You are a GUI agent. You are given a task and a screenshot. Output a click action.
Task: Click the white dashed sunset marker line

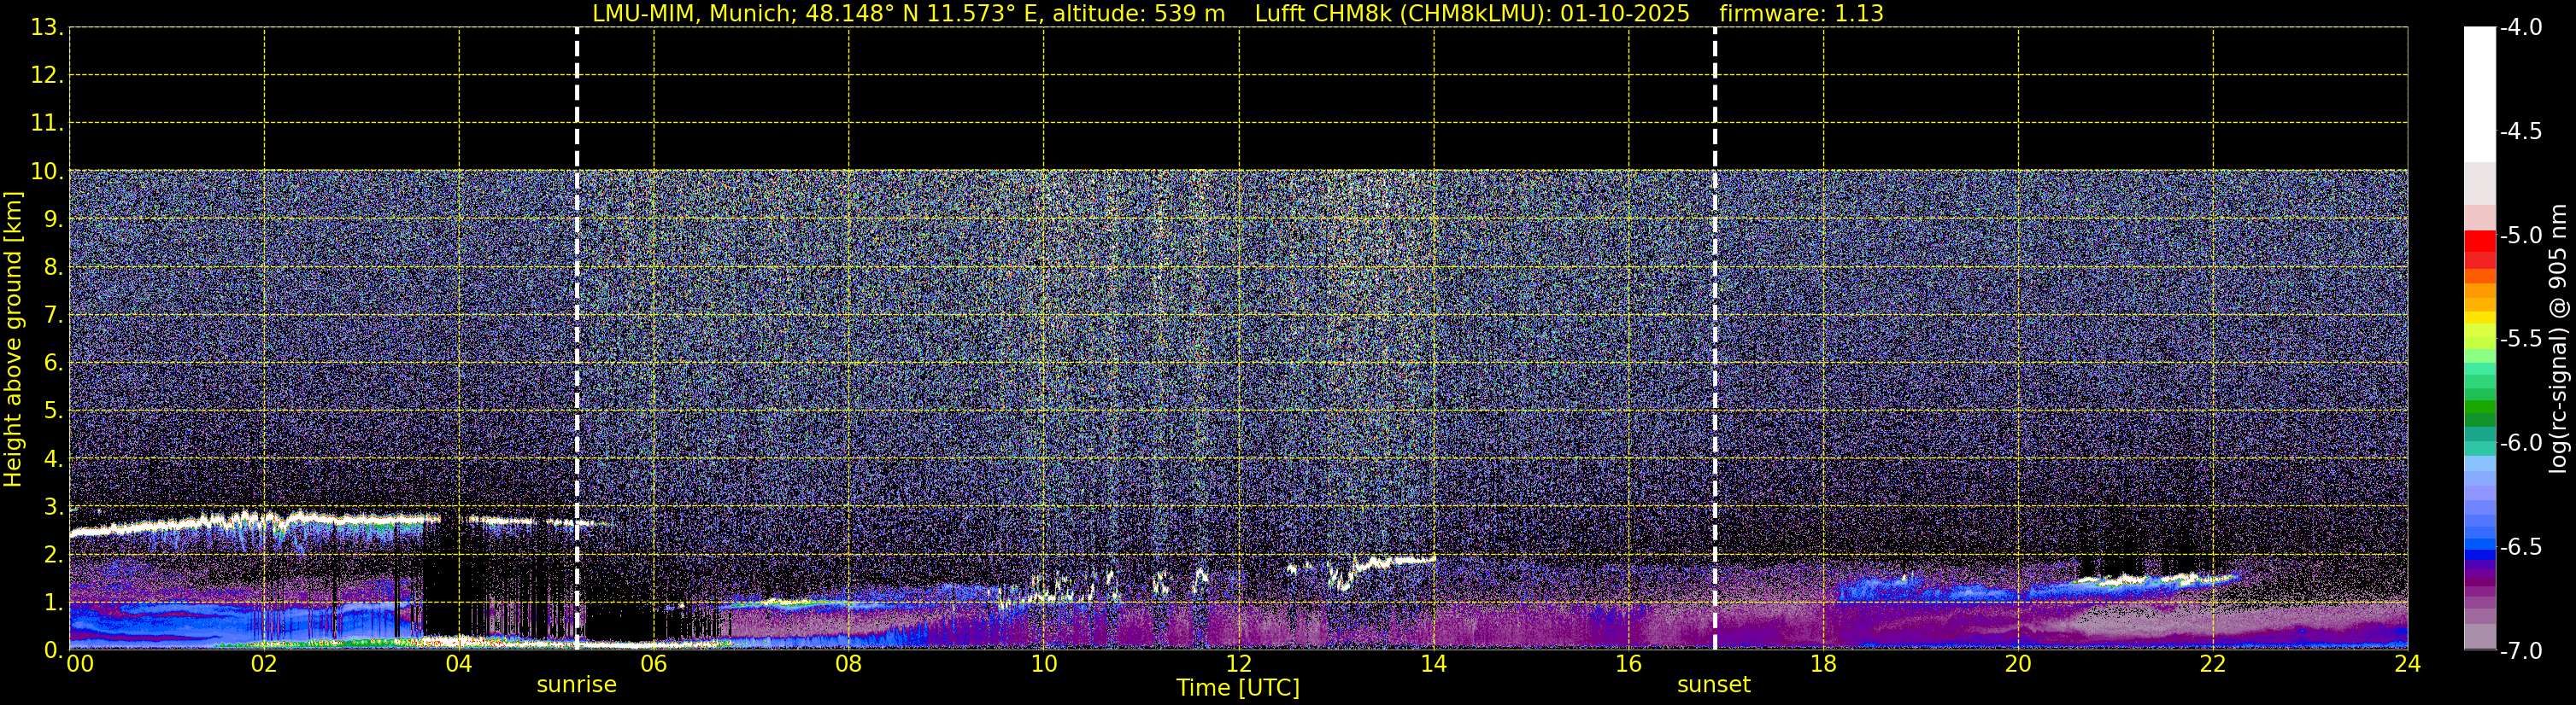click(1715, 337)
